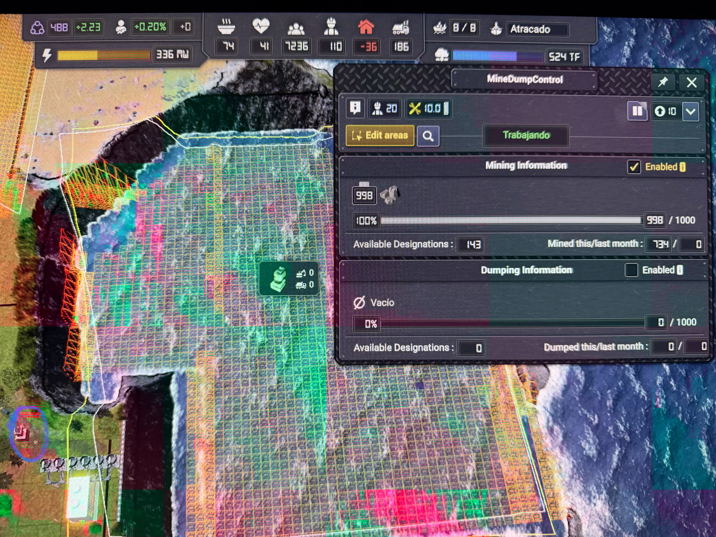Close the MineDumpControl panel
This screenshot has height=537, width=716.
pos(692,83)
